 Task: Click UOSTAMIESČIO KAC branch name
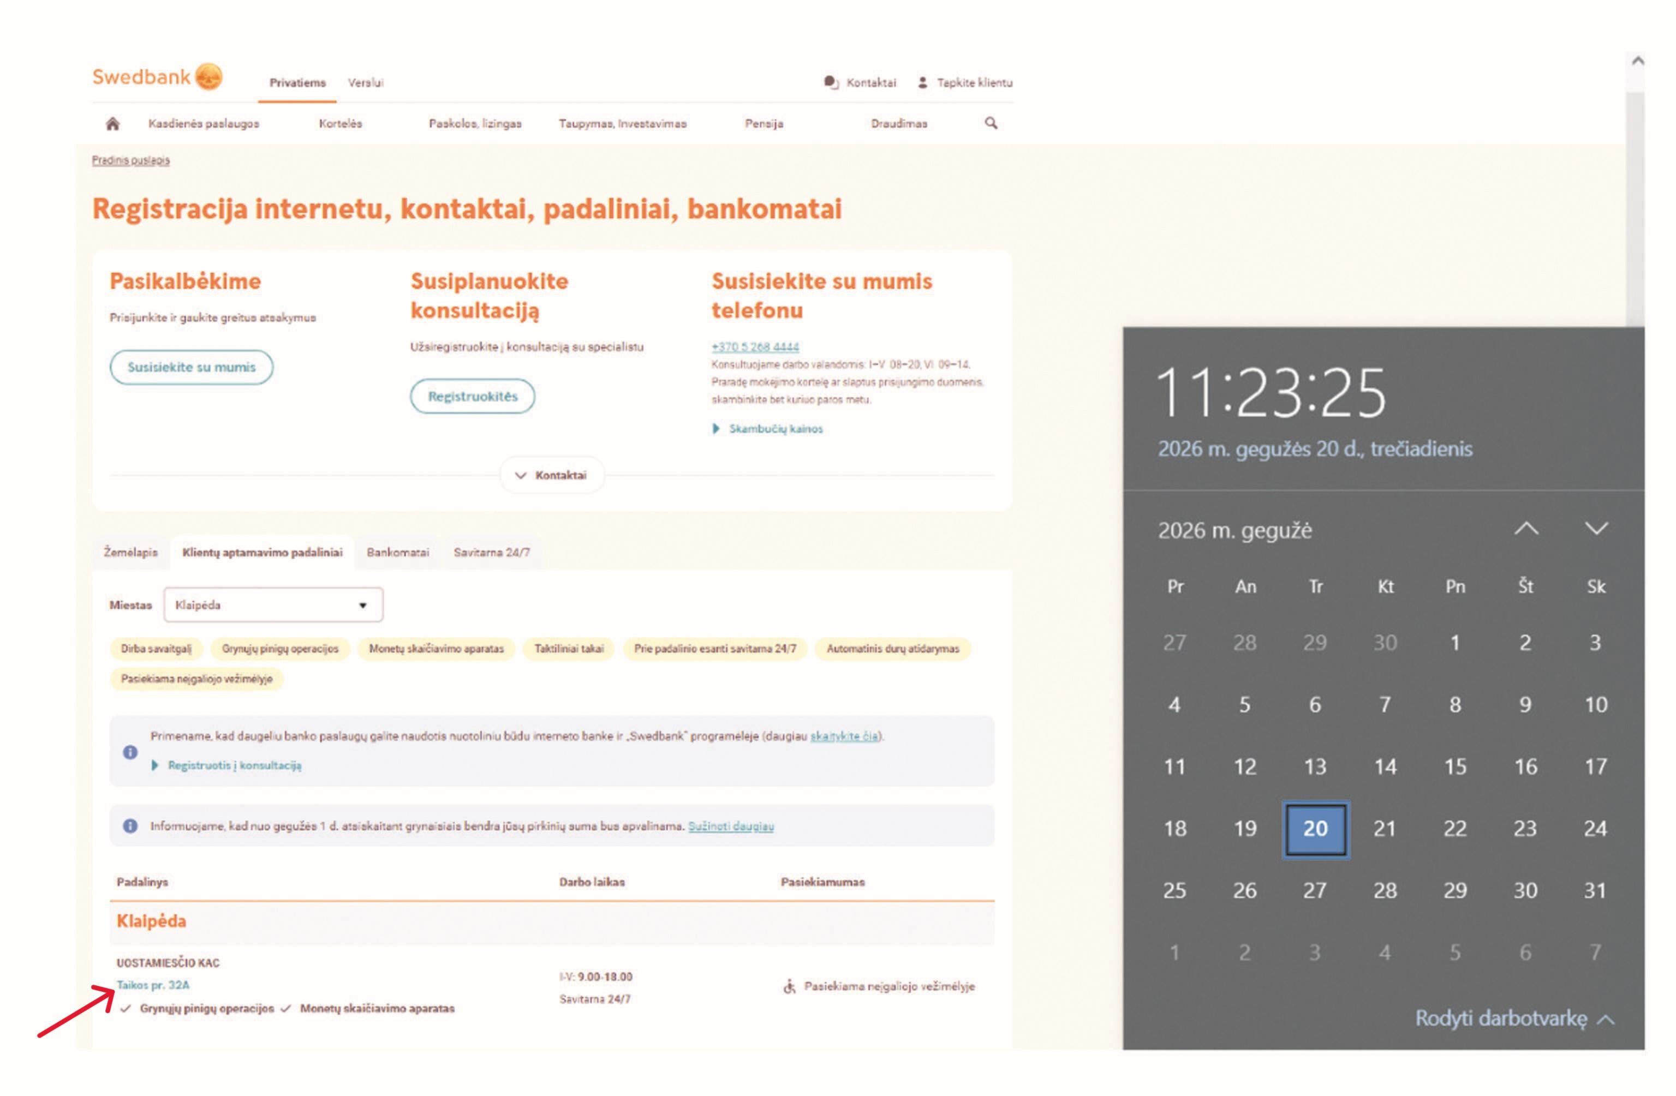coord(168,962)
